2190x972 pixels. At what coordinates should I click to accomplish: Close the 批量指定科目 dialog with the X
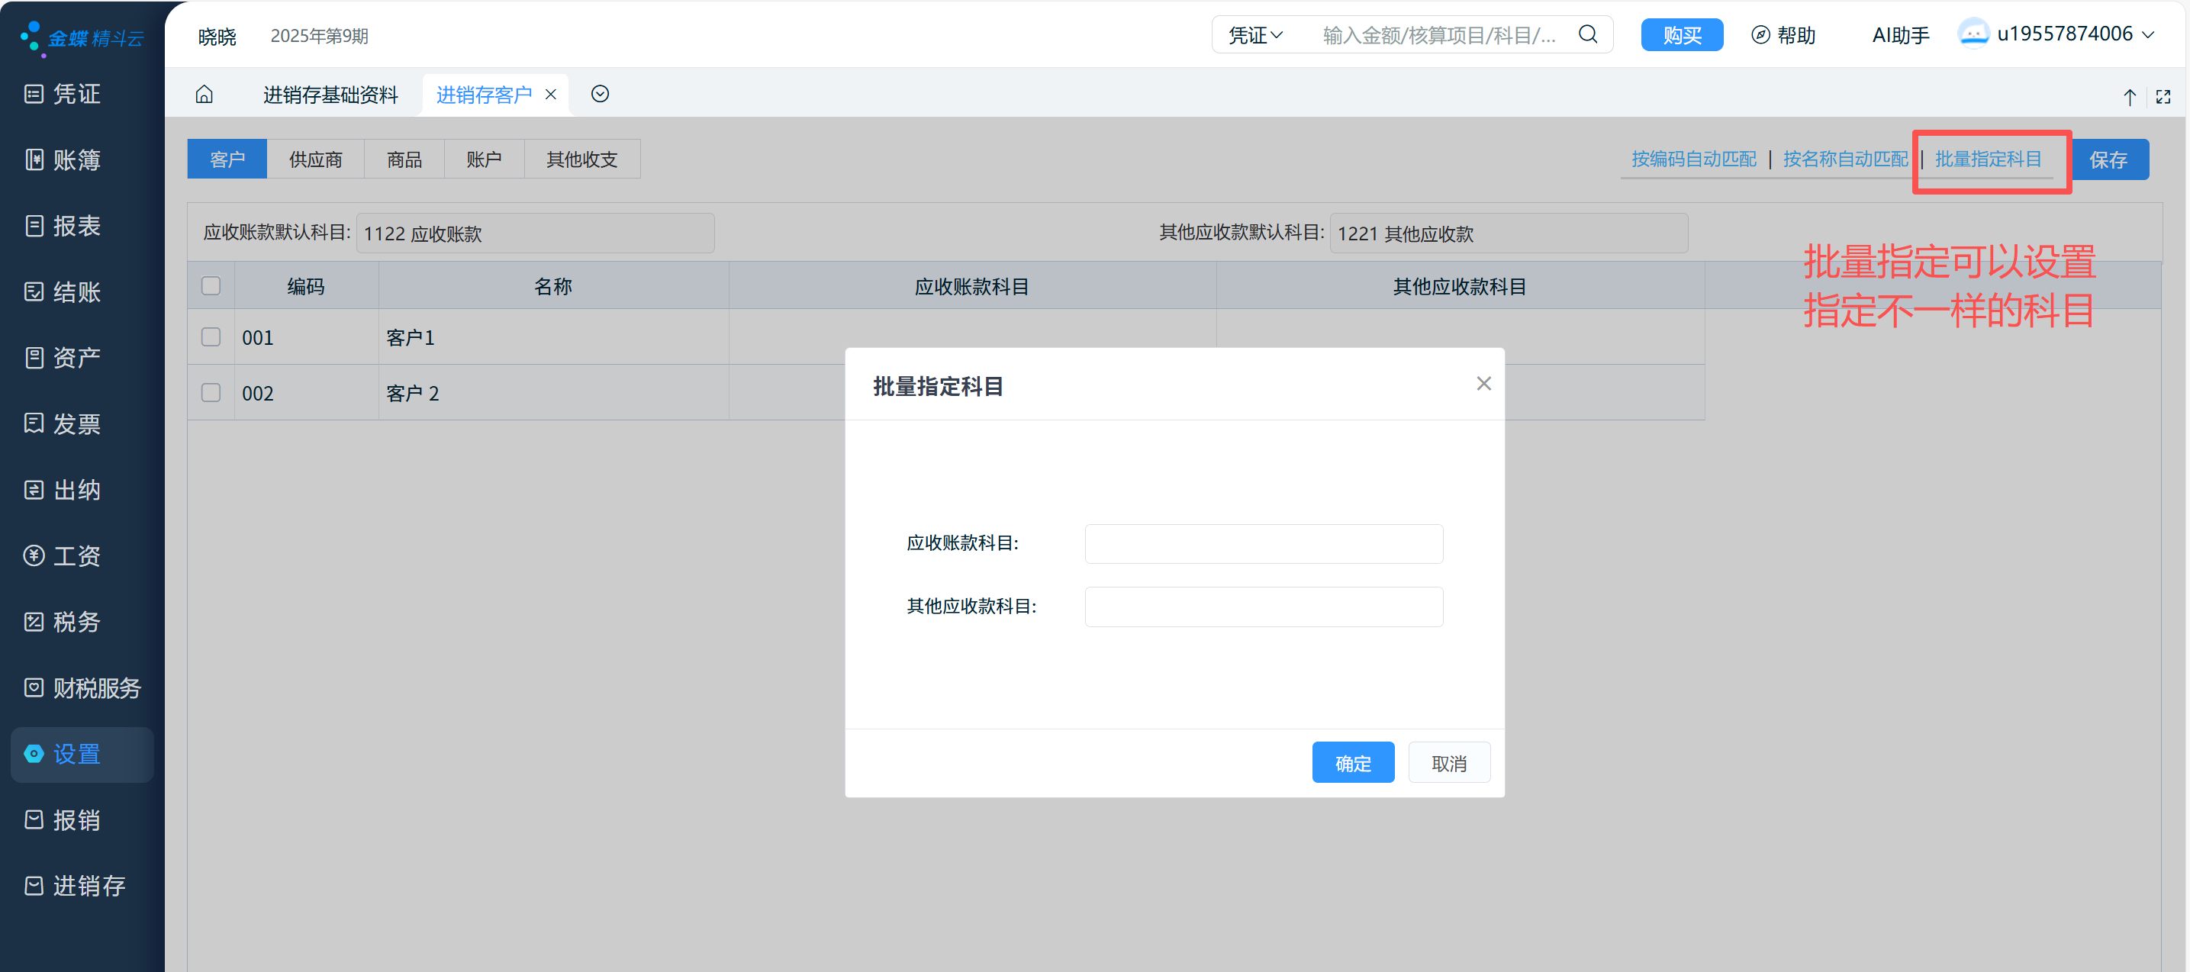click(x=1483, y=384)
